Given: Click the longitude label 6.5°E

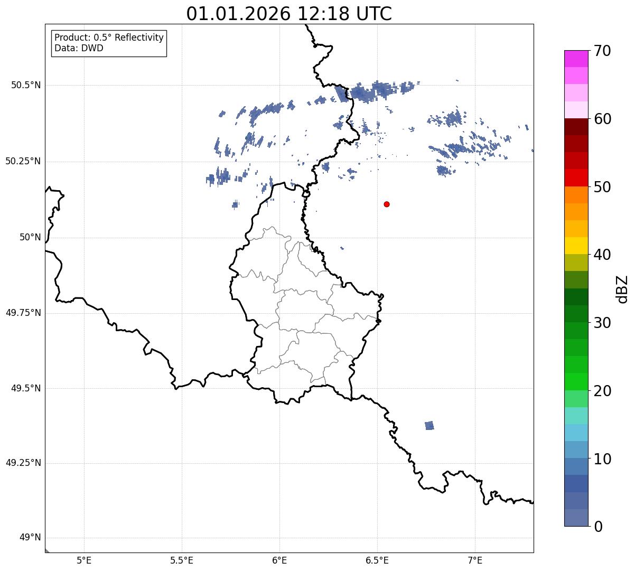Looking at the screenshot, I should pos(377,560).
